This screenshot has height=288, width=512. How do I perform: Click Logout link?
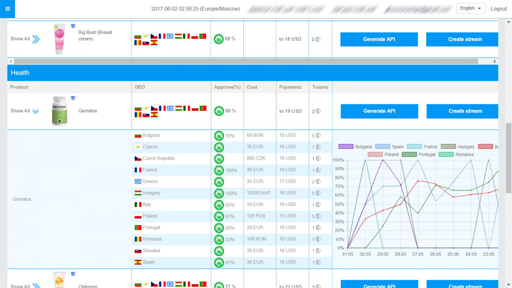[498, 9]
